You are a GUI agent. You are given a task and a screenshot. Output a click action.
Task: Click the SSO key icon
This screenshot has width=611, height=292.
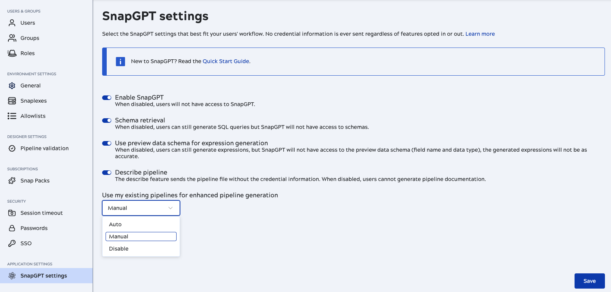click(x=12, y=243)
